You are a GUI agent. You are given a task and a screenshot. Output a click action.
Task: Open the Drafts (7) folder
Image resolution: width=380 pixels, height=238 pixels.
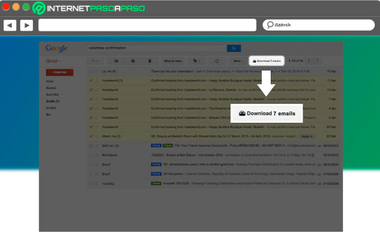(x=53, y=101)
